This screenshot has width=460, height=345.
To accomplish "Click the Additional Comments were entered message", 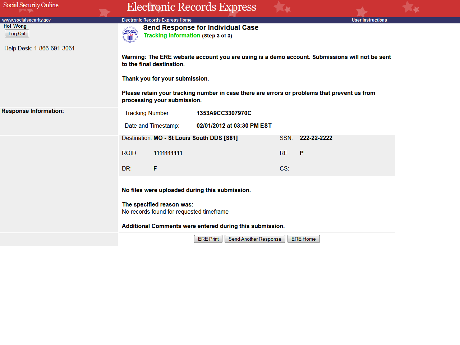I will click(x=203, y=226).
